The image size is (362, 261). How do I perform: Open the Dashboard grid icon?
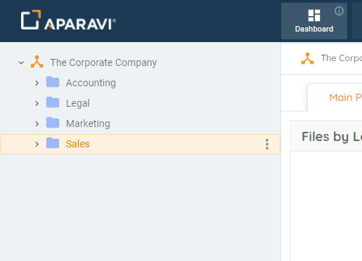coord(314,15)
